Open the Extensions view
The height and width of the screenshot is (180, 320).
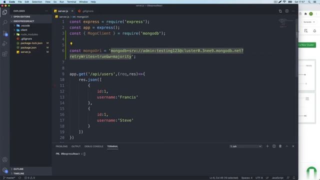(5, 54)
